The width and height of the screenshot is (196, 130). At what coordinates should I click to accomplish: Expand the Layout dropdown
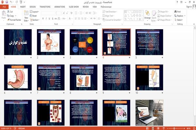(34, 12)
